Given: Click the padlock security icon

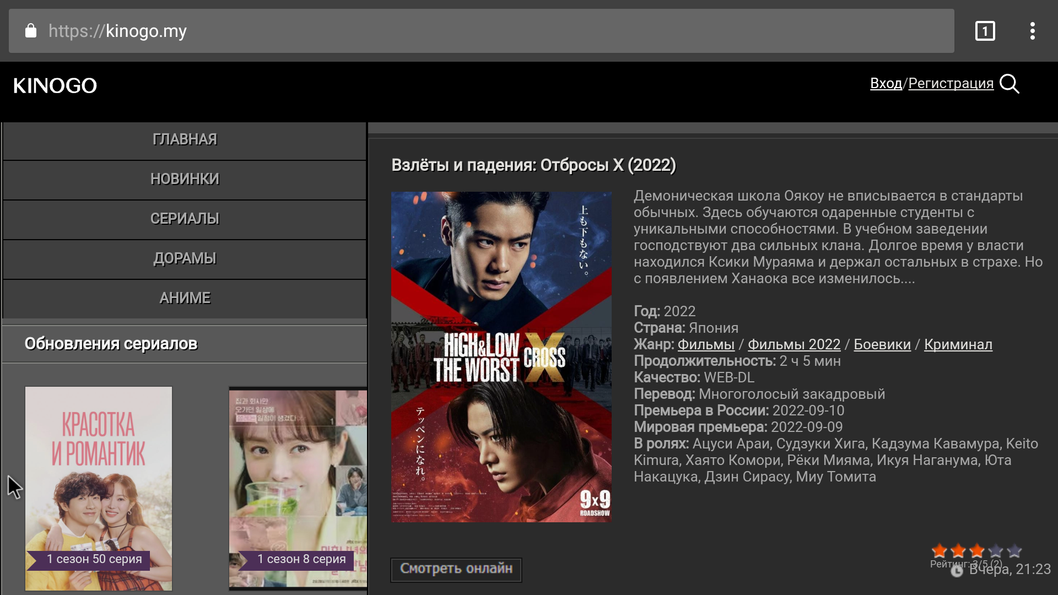Looking at the screenshot, I should click(31, 31).
